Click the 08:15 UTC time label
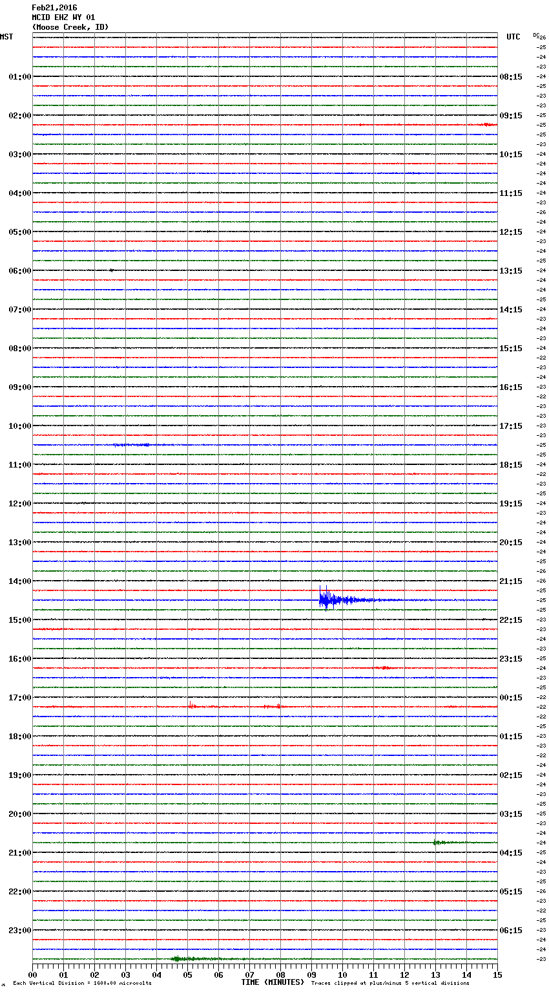The image size is (549, 992). coord(511,77)
